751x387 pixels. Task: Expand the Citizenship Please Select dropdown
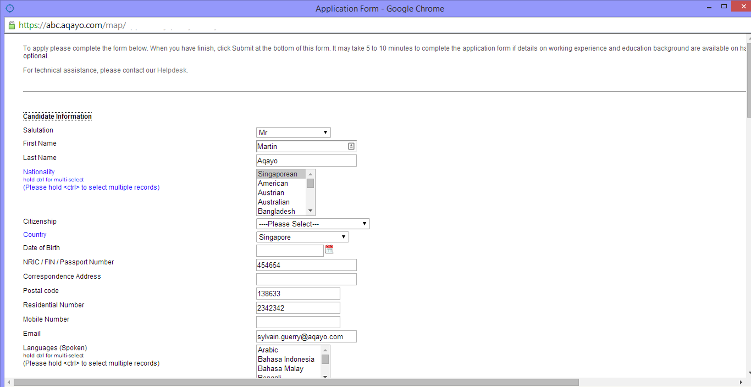[313, 224]
